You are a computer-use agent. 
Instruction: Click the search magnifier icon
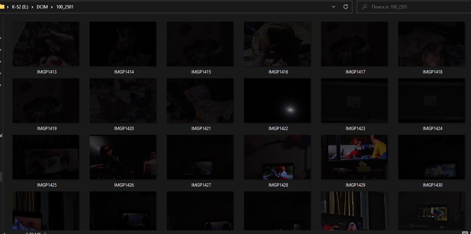click(x=364, y=7)
